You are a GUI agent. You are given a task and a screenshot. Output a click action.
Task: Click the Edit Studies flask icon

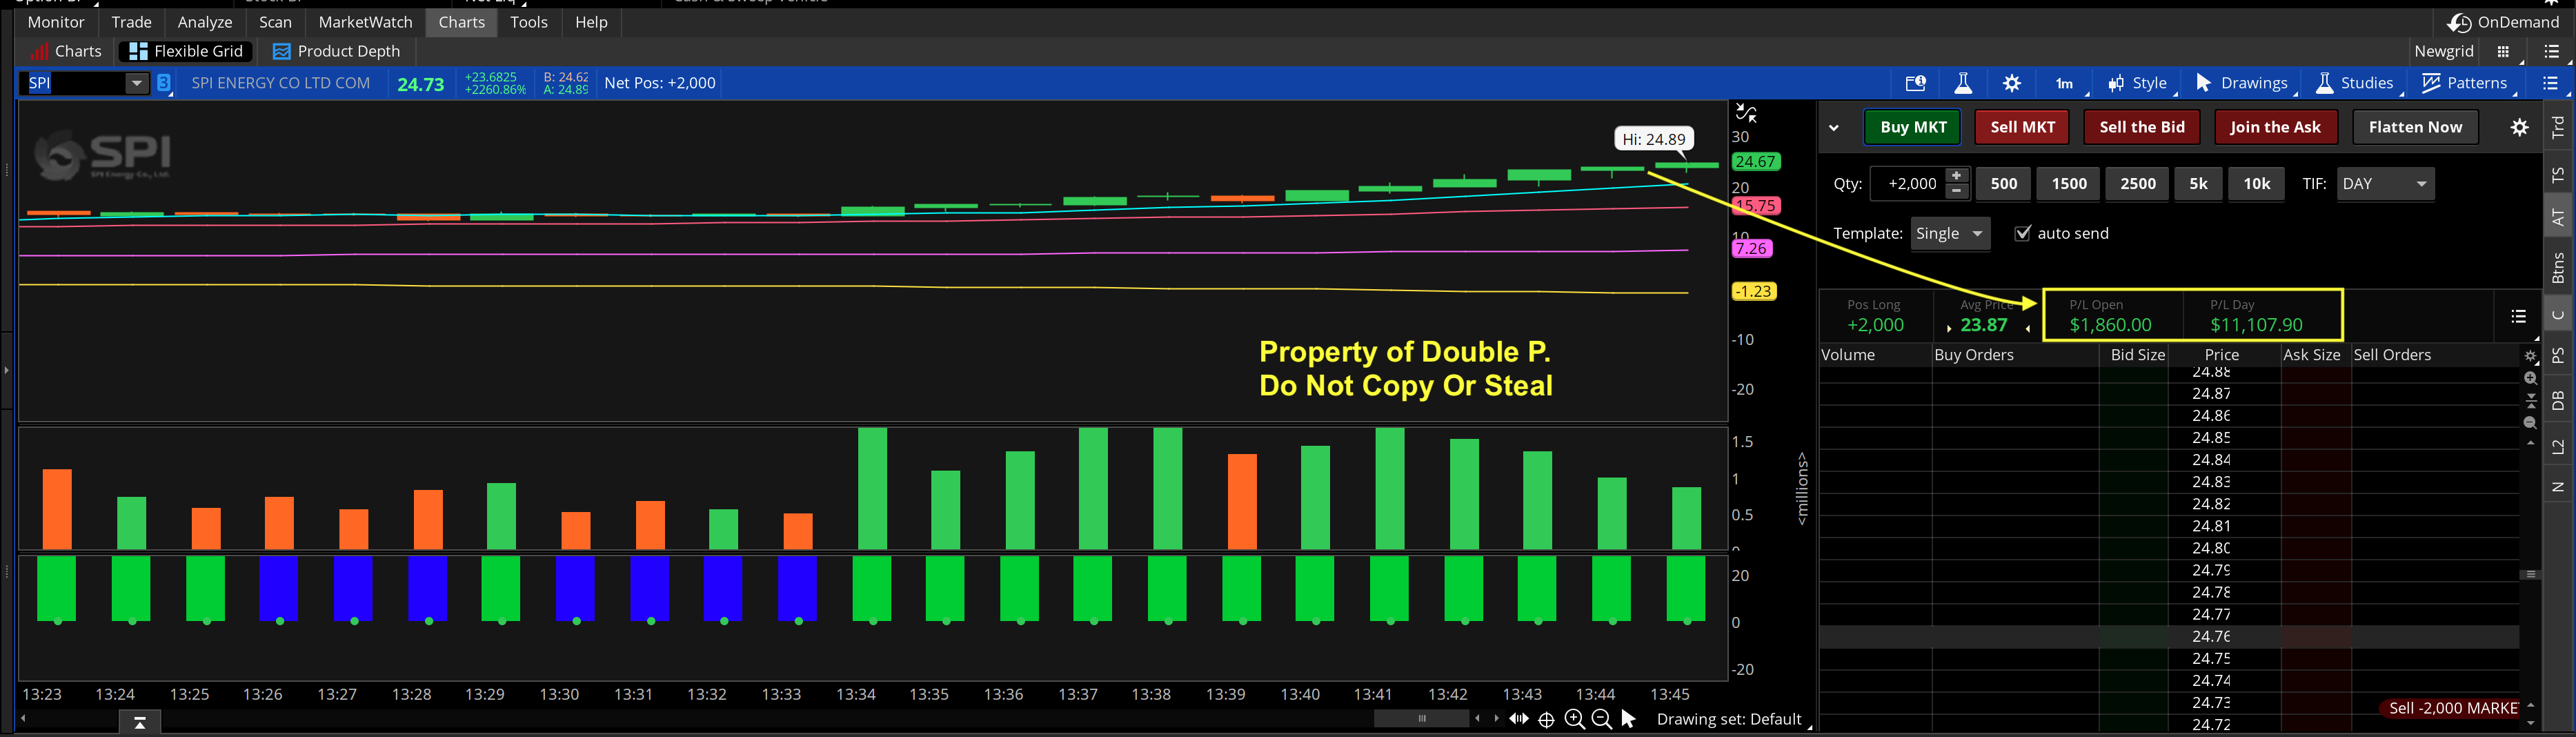pyautogui.click(x=1963, y=84)
